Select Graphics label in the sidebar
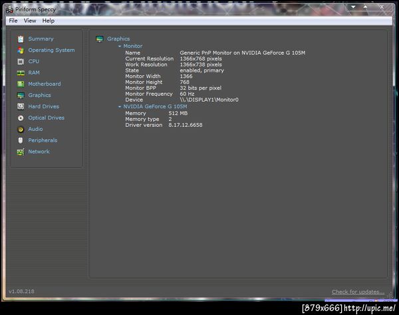The height and width of the screenshot is (315, 399). click(39, 95)
